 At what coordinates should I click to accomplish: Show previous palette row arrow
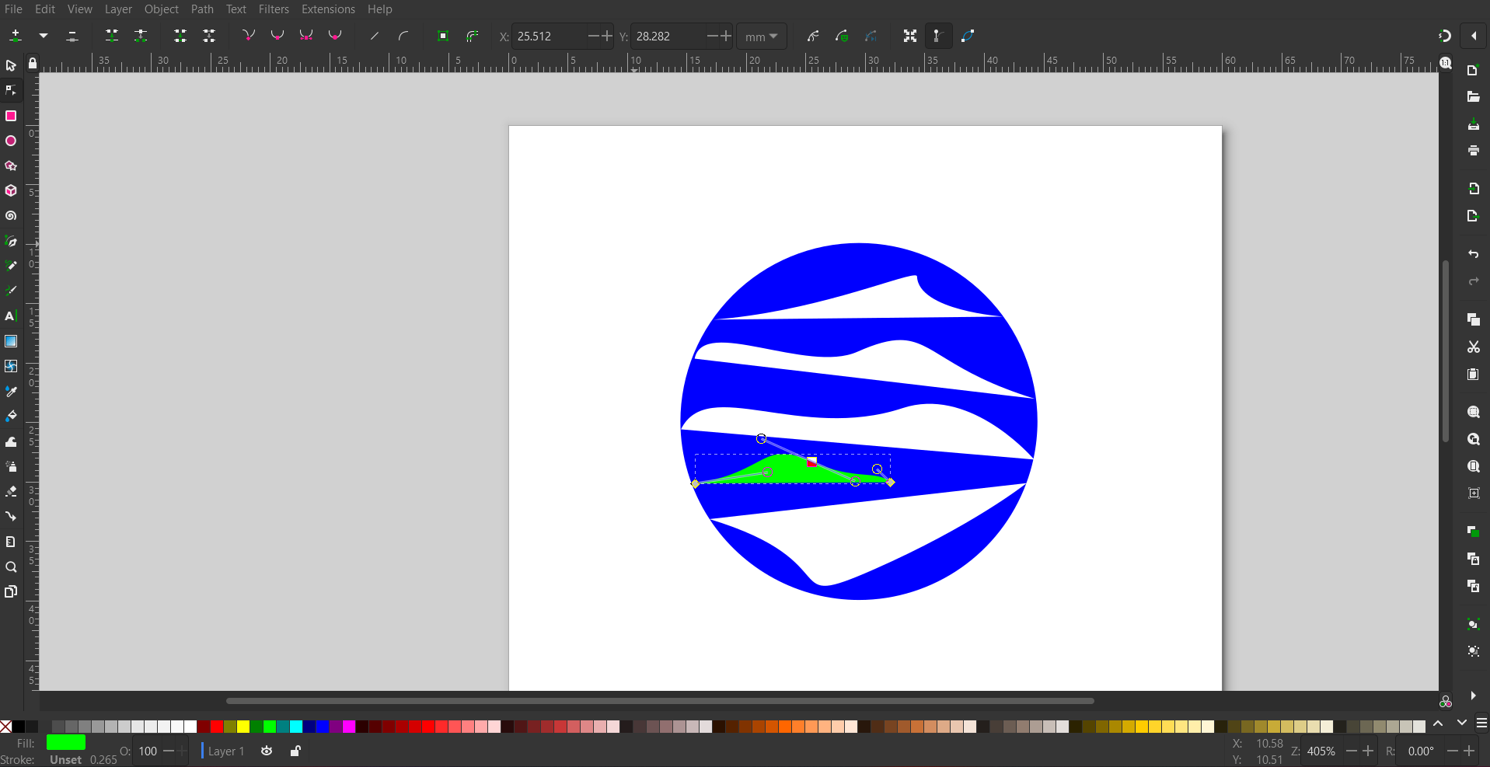pos(1438,723)
